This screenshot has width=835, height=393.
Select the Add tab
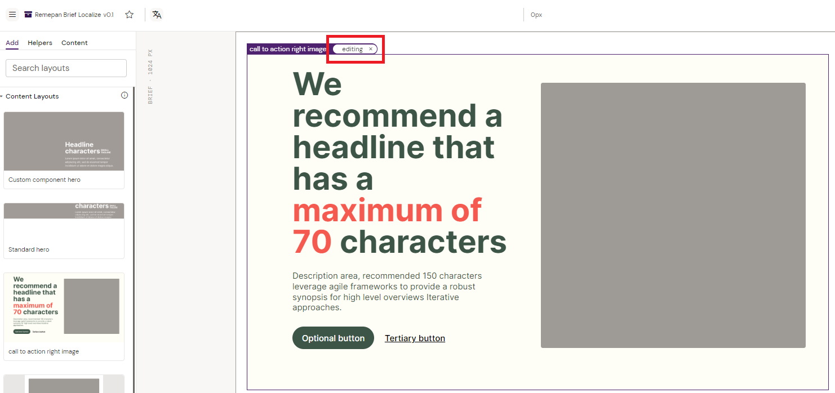click(x=12, y=43)
